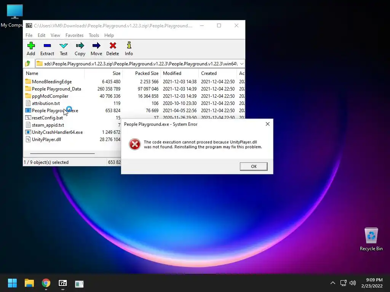Open the Tools menu

click(94, 35)
